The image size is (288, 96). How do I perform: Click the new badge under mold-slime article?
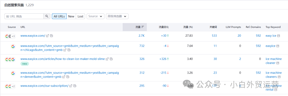pos(25,64)
